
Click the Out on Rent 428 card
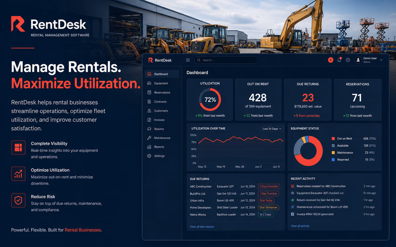(258, 100)
